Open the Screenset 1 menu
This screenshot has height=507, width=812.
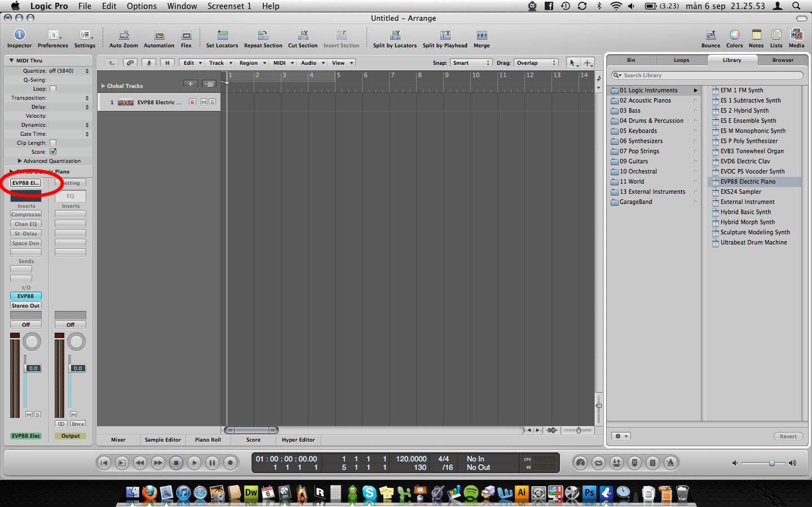point(229,6)
